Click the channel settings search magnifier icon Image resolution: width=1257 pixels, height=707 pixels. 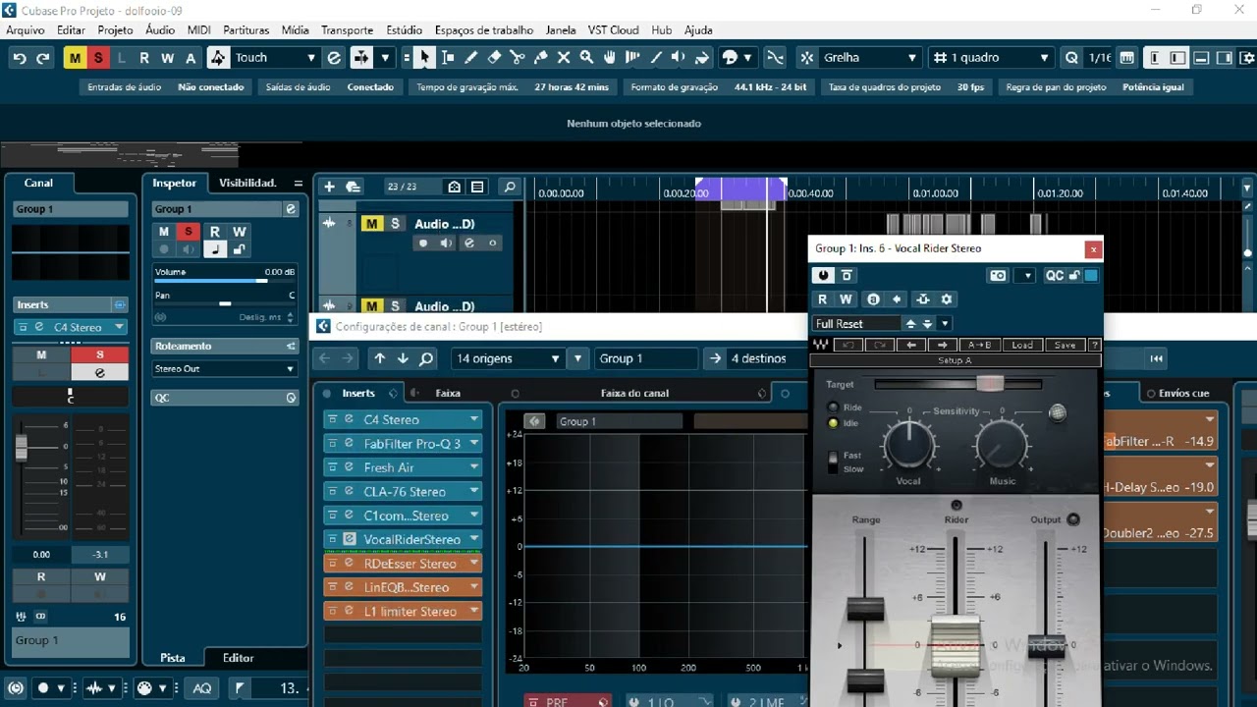(426, 358)
